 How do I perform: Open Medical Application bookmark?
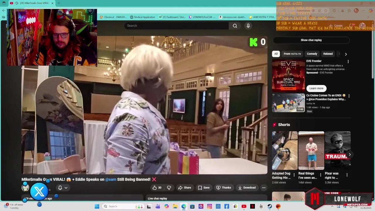142,17
